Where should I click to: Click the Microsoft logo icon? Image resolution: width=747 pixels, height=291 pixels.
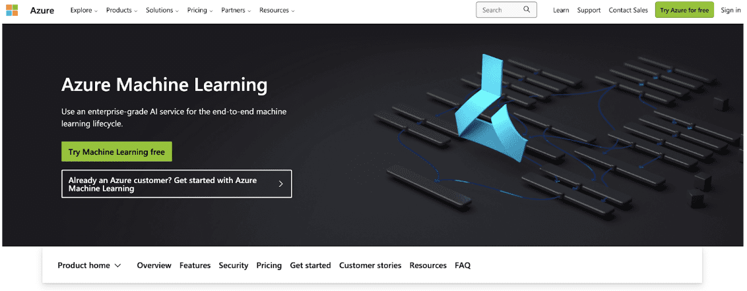pos(12,10)
